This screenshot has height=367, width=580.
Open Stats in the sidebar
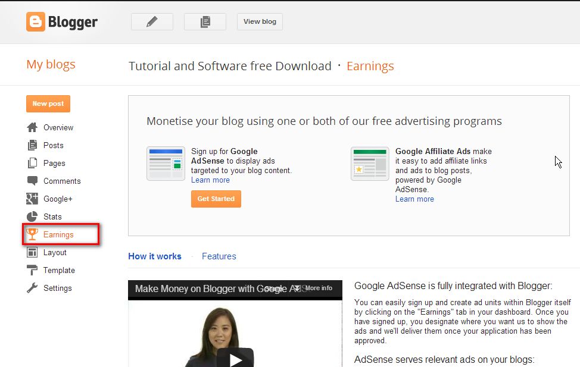(x=52, y=217)
